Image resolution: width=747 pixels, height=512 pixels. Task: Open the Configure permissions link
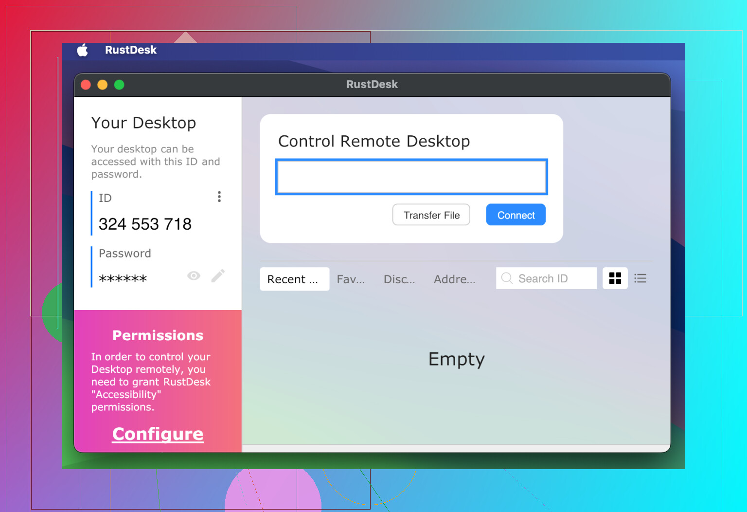point(158,434)
